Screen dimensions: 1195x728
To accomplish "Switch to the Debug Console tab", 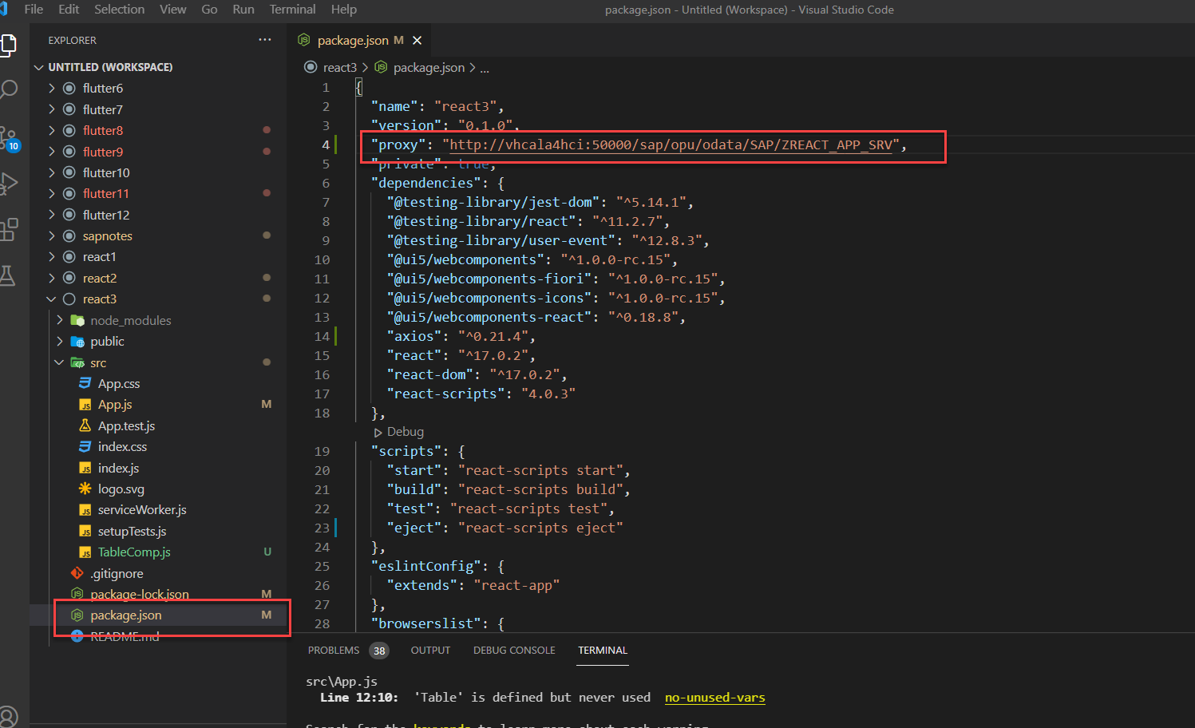I will coord(514,651).
